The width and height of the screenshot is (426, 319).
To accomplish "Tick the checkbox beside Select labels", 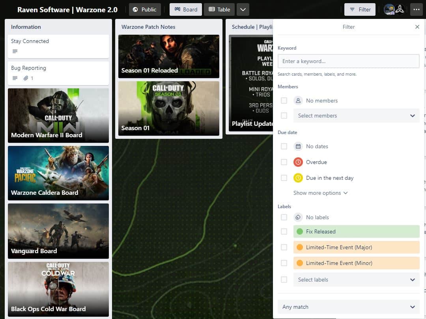I will click(284, 280).
